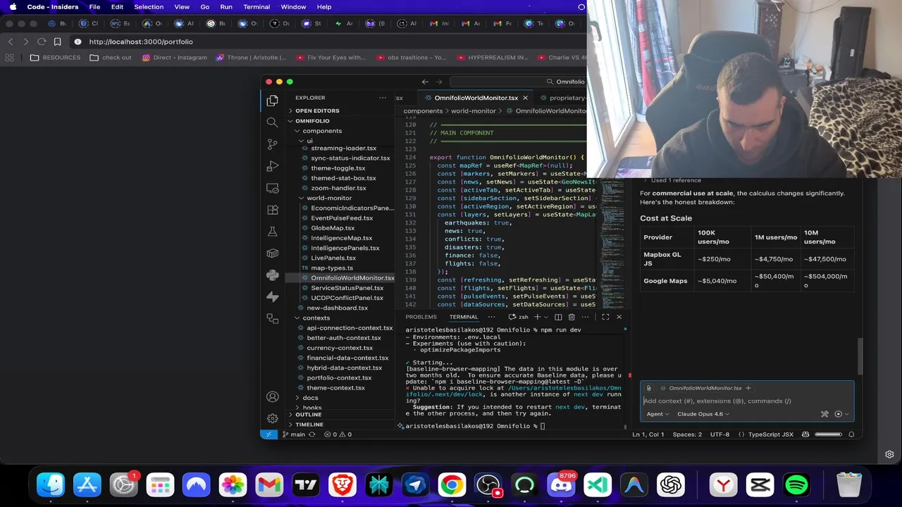The image size is (902, 507).
Task: Click the Explorer more actions ellipsis
Action: click(383, 98)
